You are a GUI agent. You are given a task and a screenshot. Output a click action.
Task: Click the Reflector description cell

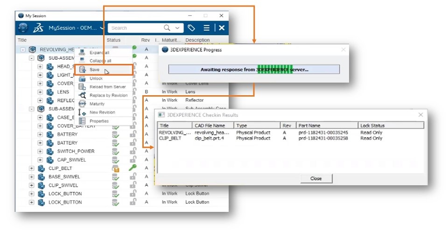pyautogui.click(x=194, y=100)
